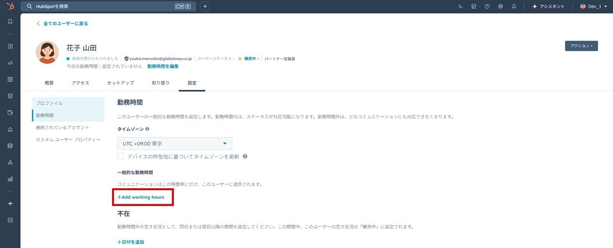Viewport: 613px width, 248px height.
Task: Open the Marketplace storefront icon
Action: pyautogui.click(x=474, y=6)
